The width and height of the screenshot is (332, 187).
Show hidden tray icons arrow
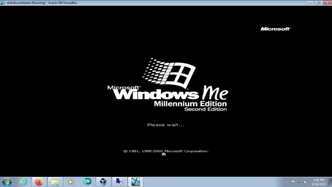tap(287, 182)
